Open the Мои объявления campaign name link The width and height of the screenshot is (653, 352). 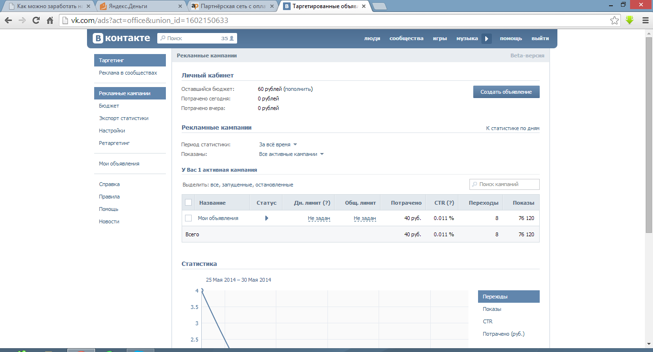click(218, 218)
